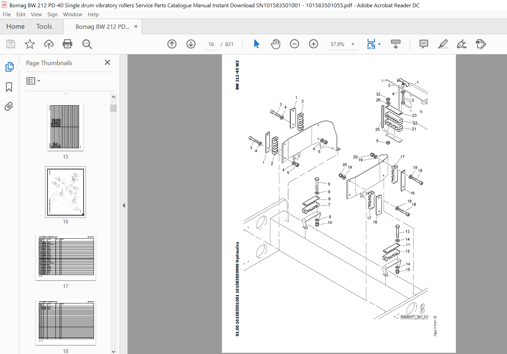The height and width of the screenshot is (354, 507).
Task: Click the thumbnail scrollbar handle
Action: click(113, 108)
